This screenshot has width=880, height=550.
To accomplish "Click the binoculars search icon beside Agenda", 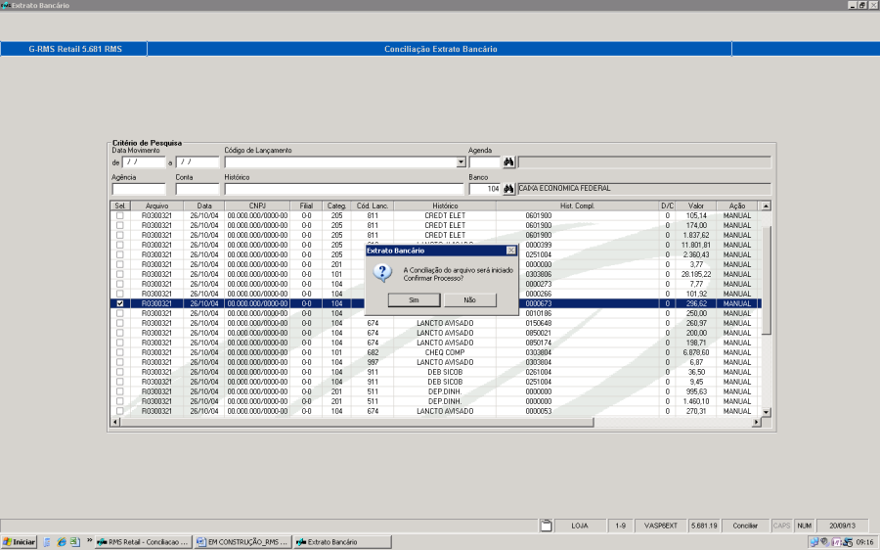I will coord(508,162).
